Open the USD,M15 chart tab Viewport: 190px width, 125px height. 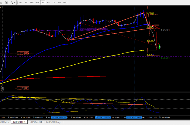coord(5,122)
